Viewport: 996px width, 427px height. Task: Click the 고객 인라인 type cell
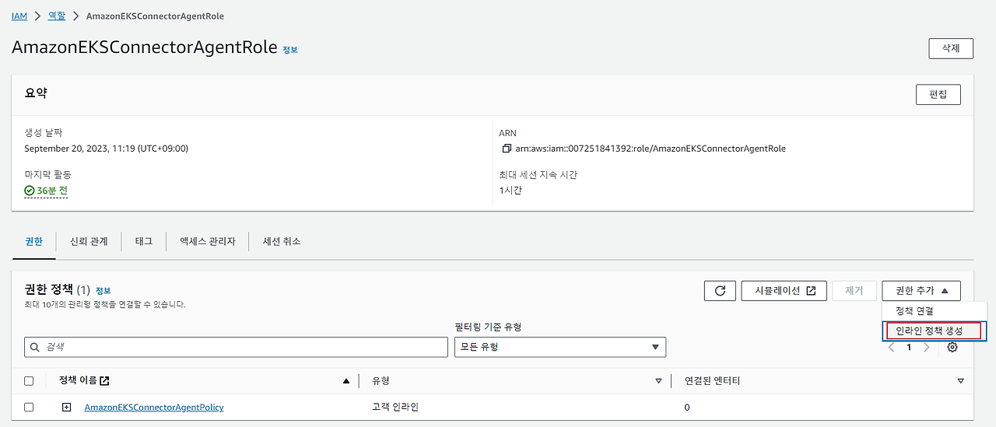(x=395, y=407)
